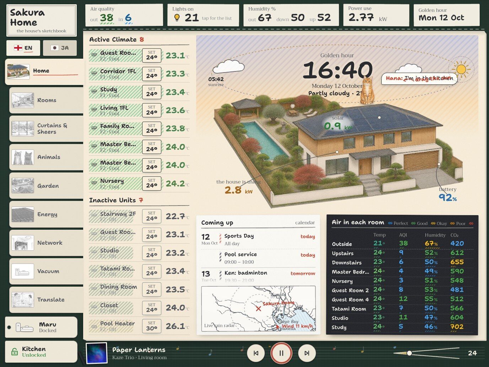The height and width of the screenshot is (367, 489).
Task: Open Closet SET 24° setpoint
Action: (152, 308)
